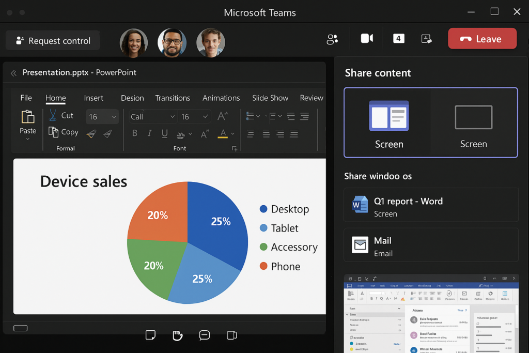Click the font color A with yellow bar
Image resolution: width=529 pixels, height=353 pixels.
[223, 134]
